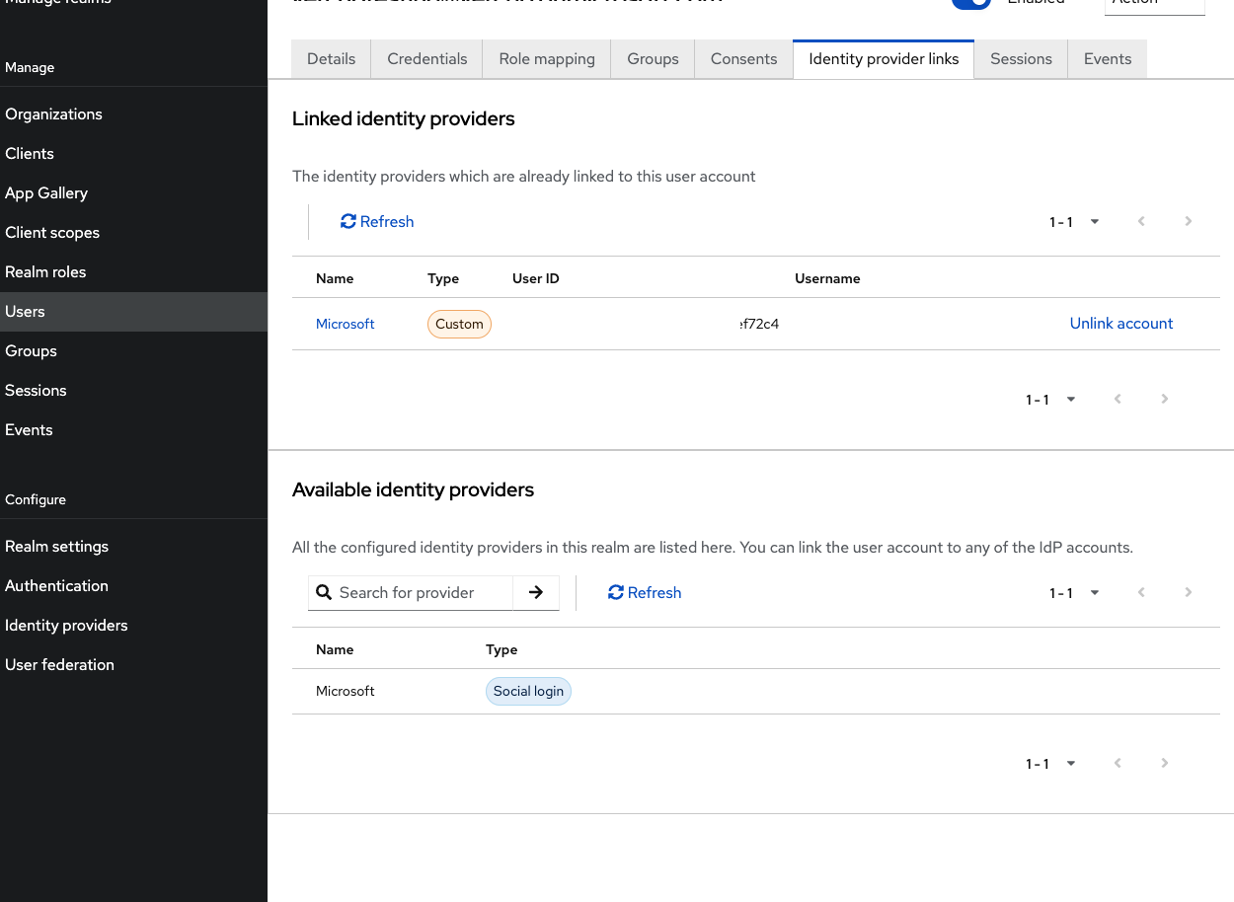1234x902 pixels.
Task: Switch to the Consents tab
Action: [x=743, y=59]
